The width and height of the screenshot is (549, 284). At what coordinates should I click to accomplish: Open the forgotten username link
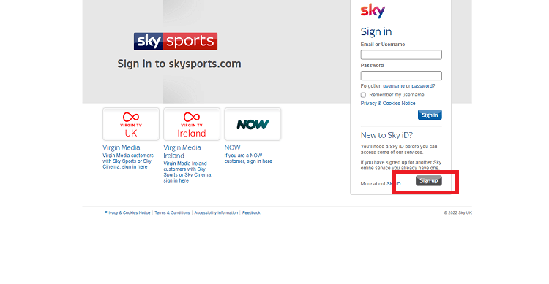pyautogui.click(x=394, y=86)
